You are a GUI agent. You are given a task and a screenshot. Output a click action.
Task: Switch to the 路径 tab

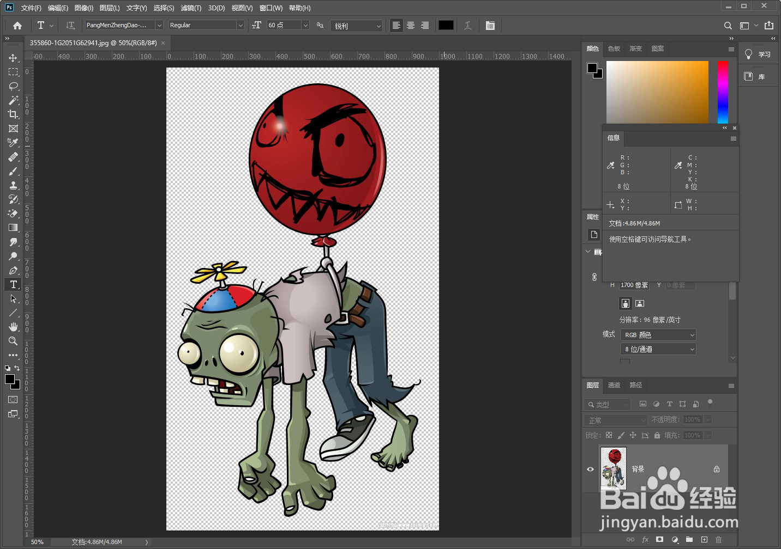(x=636, y=385)
